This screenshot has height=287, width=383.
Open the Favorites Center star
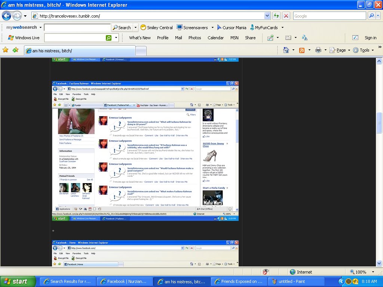[5, 50]
